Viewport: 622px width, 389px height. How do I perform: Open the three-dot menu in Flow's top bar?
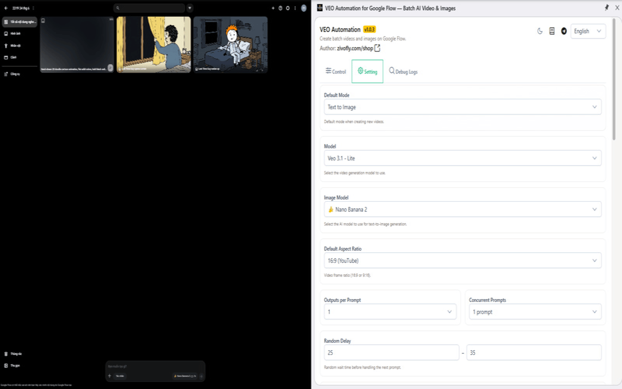(295, 8)
